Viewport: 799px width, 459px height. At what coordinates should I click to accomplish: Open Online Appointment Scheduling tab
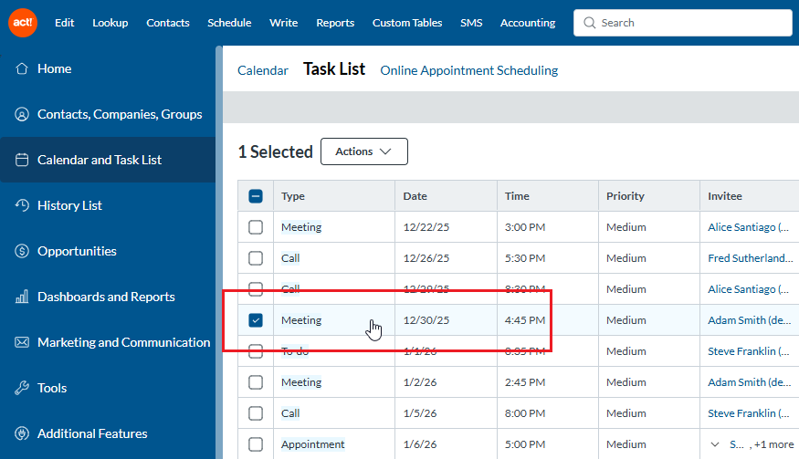point(468,70)
